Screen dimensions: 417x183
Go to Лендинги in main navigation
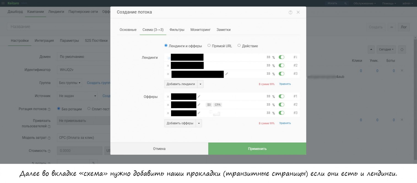pos(56,12)
